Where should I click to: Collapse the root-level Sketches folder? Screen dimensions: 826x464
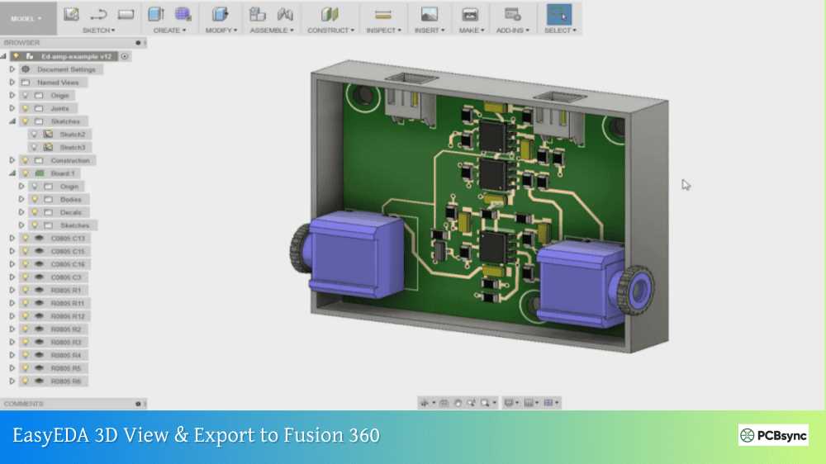(12, 121)
